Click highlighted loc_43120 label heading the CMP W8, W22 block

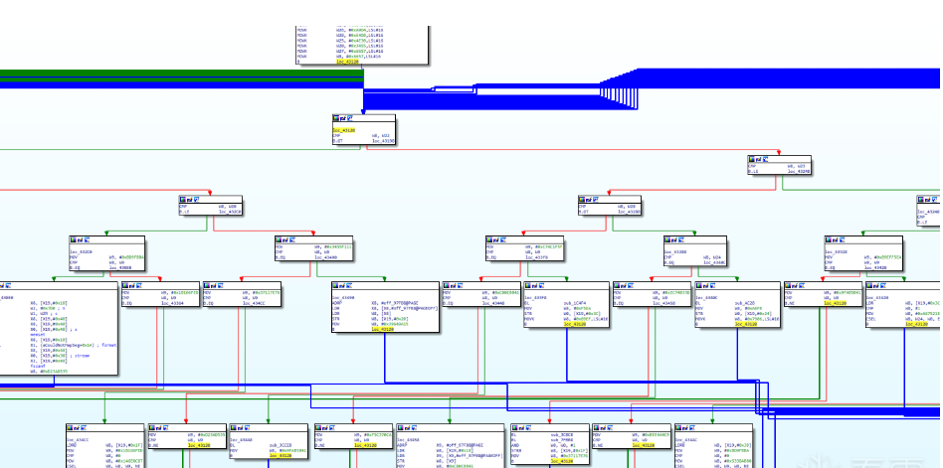click(x=344, y=130)
